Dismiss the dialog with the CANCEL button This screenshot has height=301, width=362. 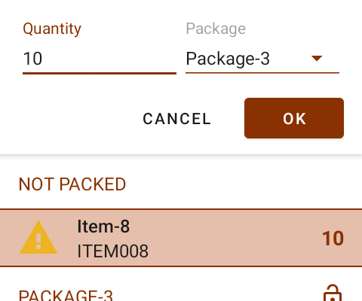(x=176, y=119)
